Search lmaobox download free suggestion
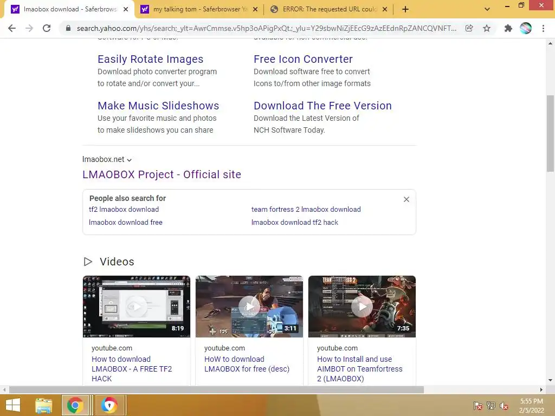Viewport: 555px width, 416px height. point(125,223)
